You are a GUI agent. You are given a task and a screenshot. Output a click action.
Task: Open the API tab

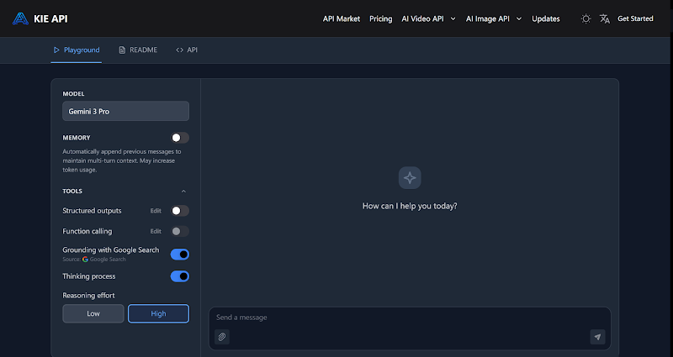pyautogui.click(x=187, y=50)
